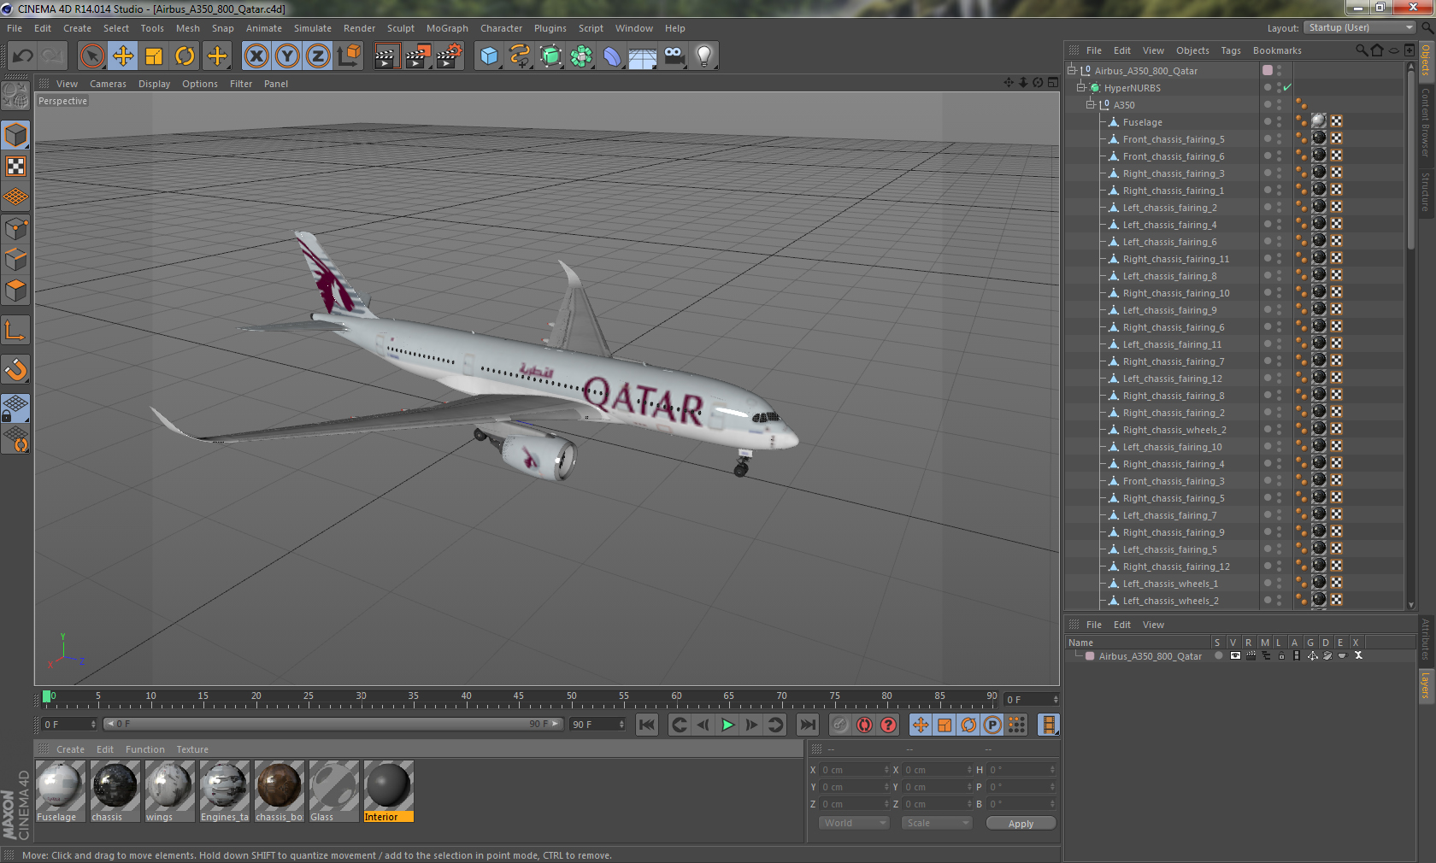Add a Camera object
This screenshot has height=863, width=1436.
click(674, 56)
